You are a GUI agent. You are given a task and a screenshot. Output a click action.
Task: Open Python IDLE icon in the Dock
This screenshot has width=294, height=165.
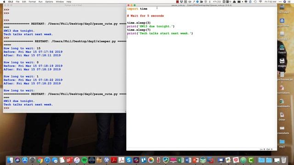pyautogui.click(x=228, y=160)
